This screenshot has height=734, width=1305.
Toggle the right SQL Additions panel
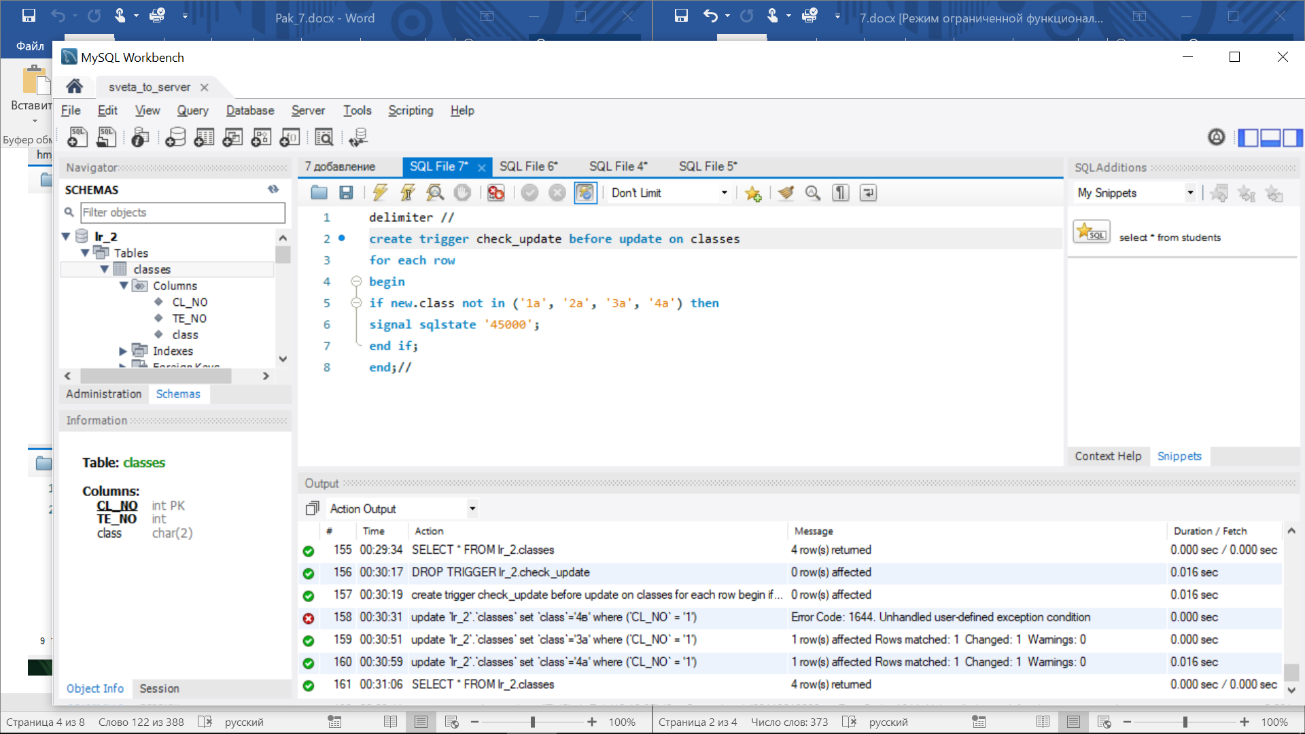coord(1293,138)
